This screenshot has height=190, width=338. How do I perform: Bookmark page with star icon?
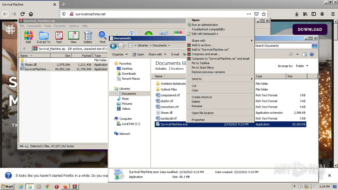pyautogui.click(x=264, y=14)
